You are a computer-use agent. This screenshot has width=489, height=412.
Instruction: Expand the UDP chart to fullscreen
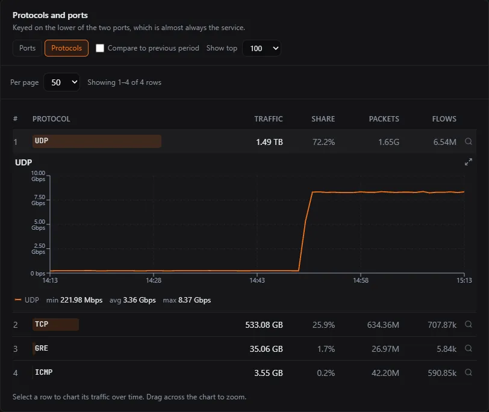coord(468,162)
